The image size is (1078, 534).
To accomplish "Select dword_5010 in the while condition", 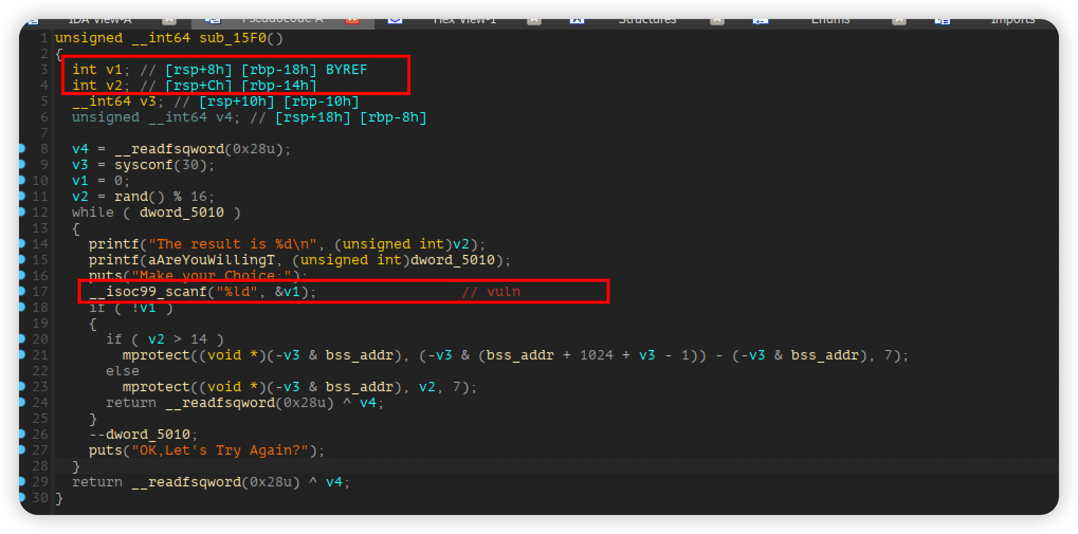I will click(x=182, y=213).
